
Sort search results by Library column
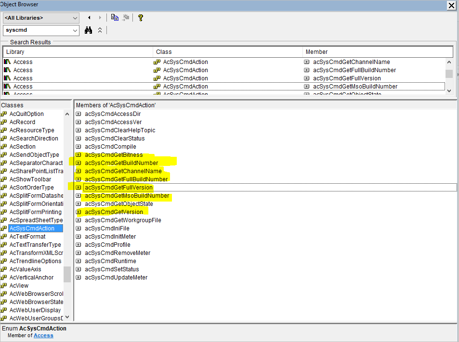78,52
